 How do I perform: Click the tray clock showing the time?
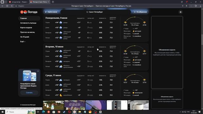pos(194,112)
